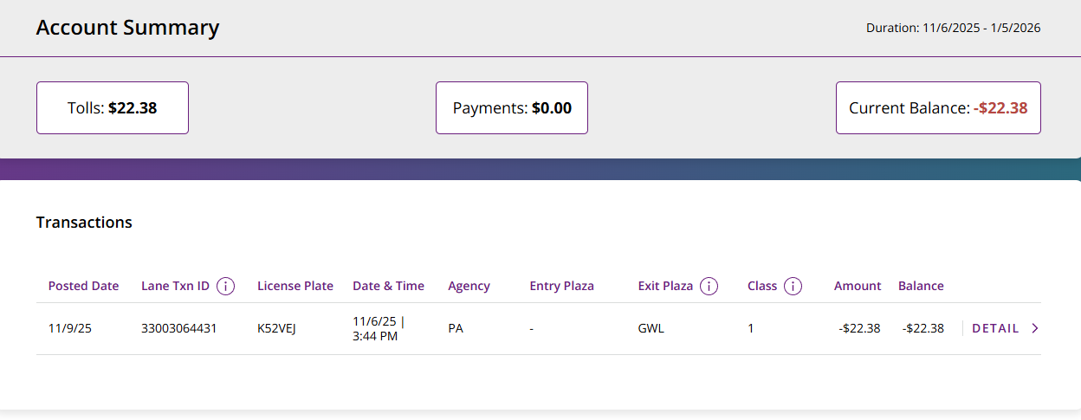This screenshot has width=1081, height=420.
Task: Click the info icon beside Lane Txn ID
Action: point(226,286)
